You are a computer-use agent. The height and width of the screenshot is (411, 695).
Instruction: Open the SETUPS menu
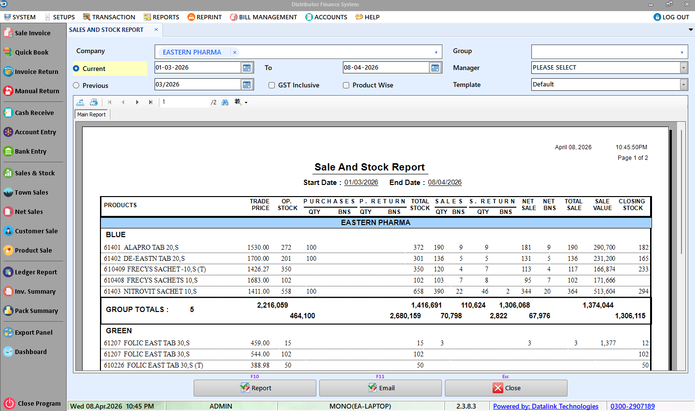[60, 17]
